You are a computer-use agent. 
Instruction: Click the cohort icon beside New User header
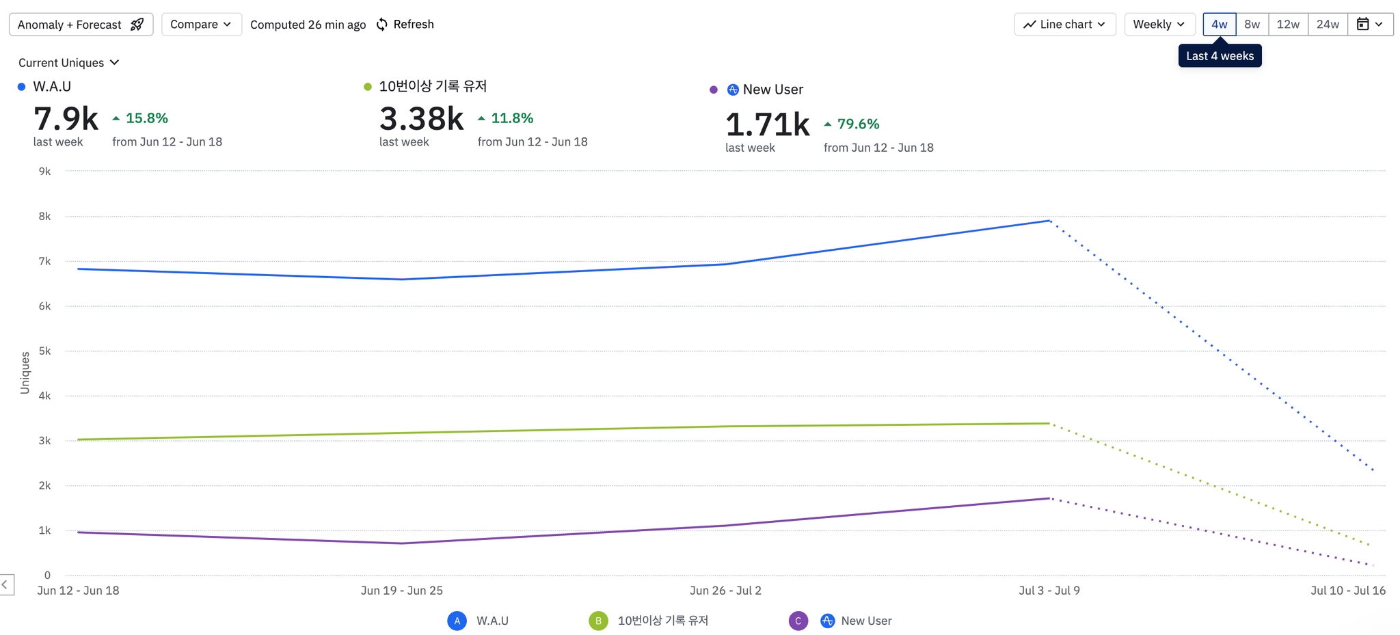click(733, 90)
